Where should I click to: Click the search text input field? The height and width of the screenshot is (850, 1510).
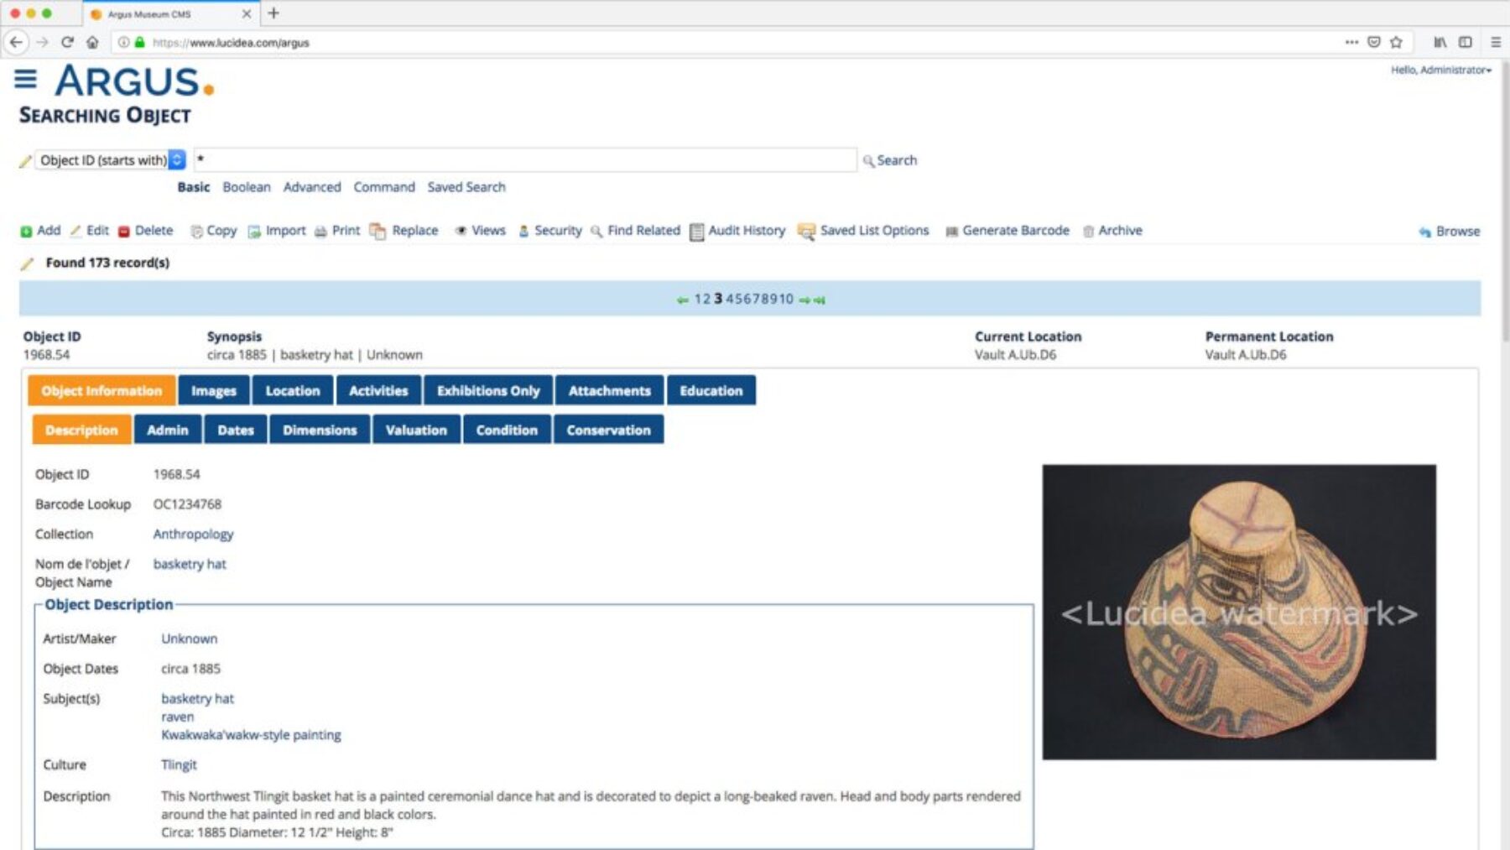pyautogui.click(x=525, y=160)
